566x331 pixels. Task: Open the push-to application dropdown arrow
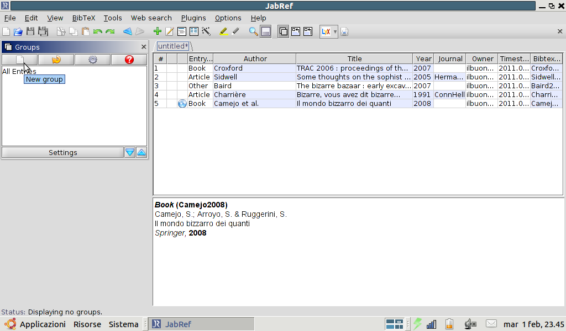pos(335,31)
